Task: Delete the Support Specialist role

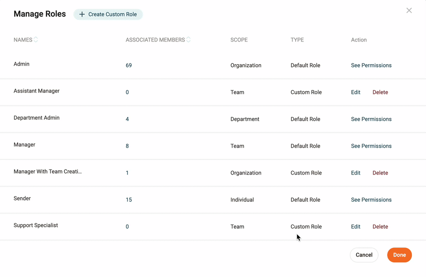Action: (x=380, y=227)
